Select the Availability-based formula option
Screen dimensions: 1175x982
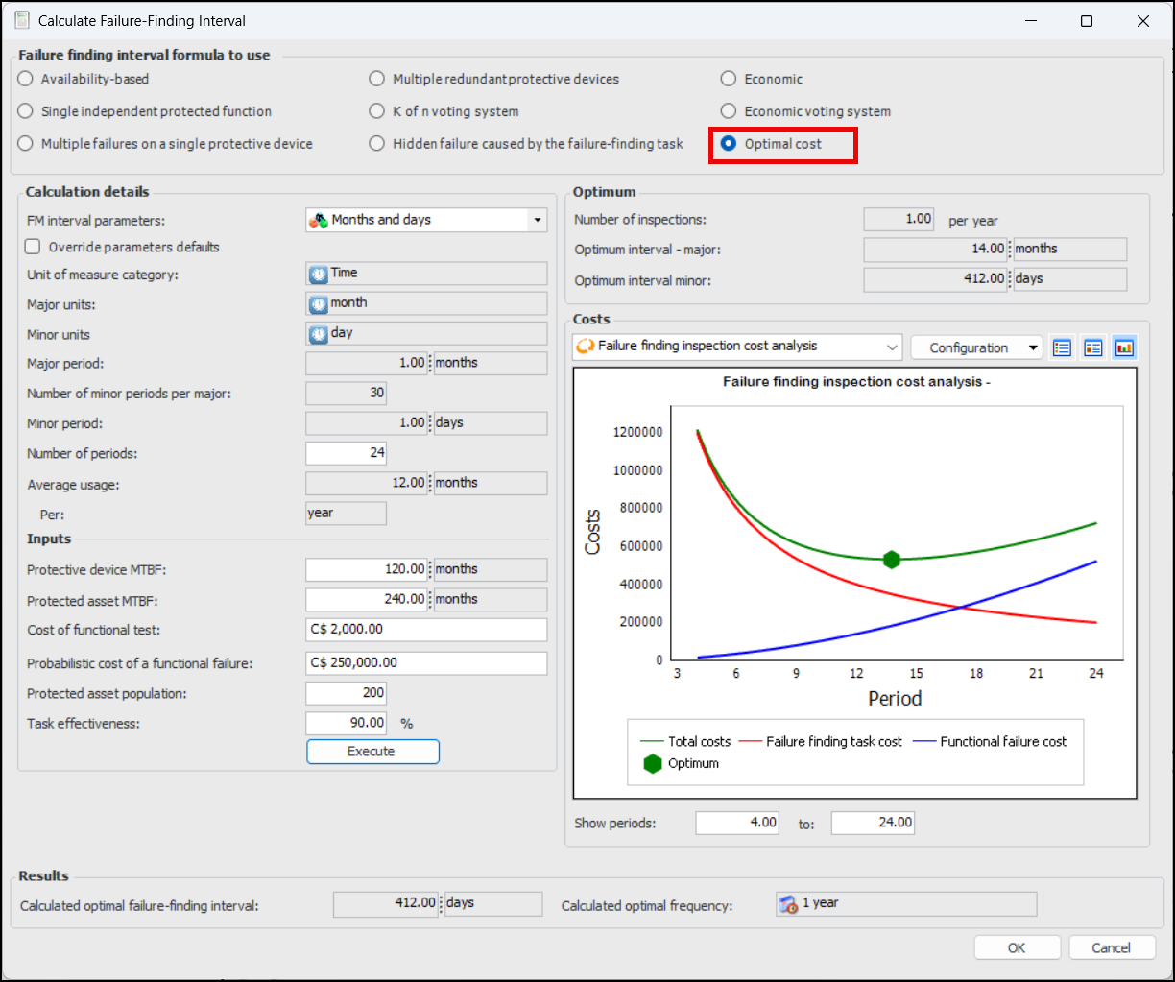pyautogui.click(x=26, y=79)
